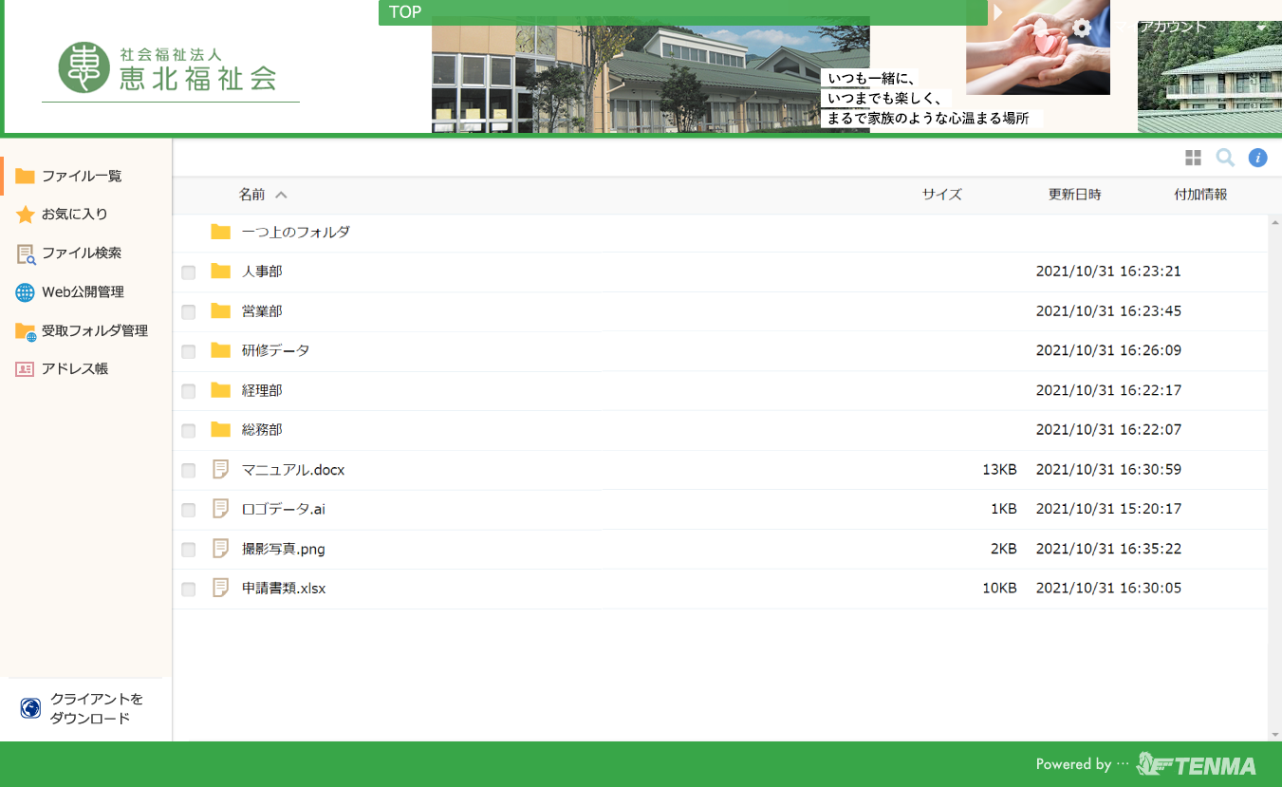This screenshot has height=787, width=1282.
Task: Open Web公開管理 from the sidebar
Action: [83, 292]
